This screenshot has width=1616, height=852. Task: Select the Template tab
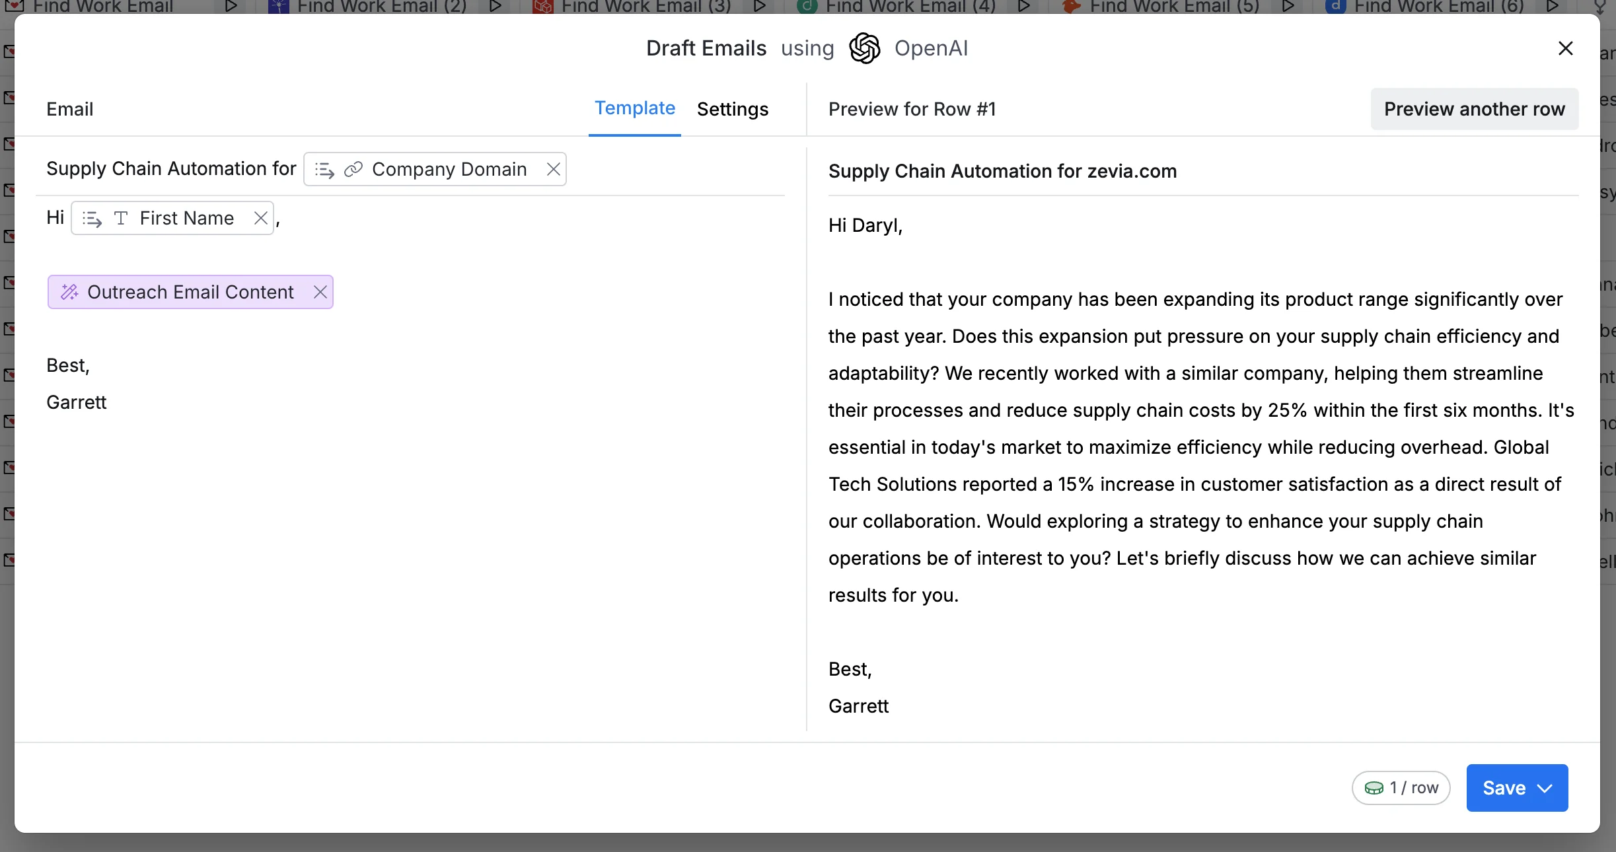635,108
